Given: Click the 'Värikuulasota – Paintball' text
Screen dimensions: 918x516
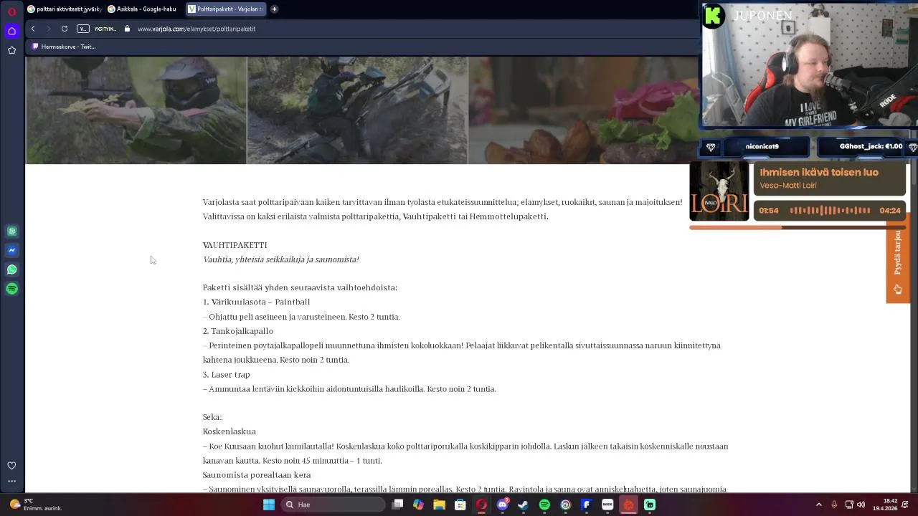Looking at the screenshot, I should [x=260, y=302].
